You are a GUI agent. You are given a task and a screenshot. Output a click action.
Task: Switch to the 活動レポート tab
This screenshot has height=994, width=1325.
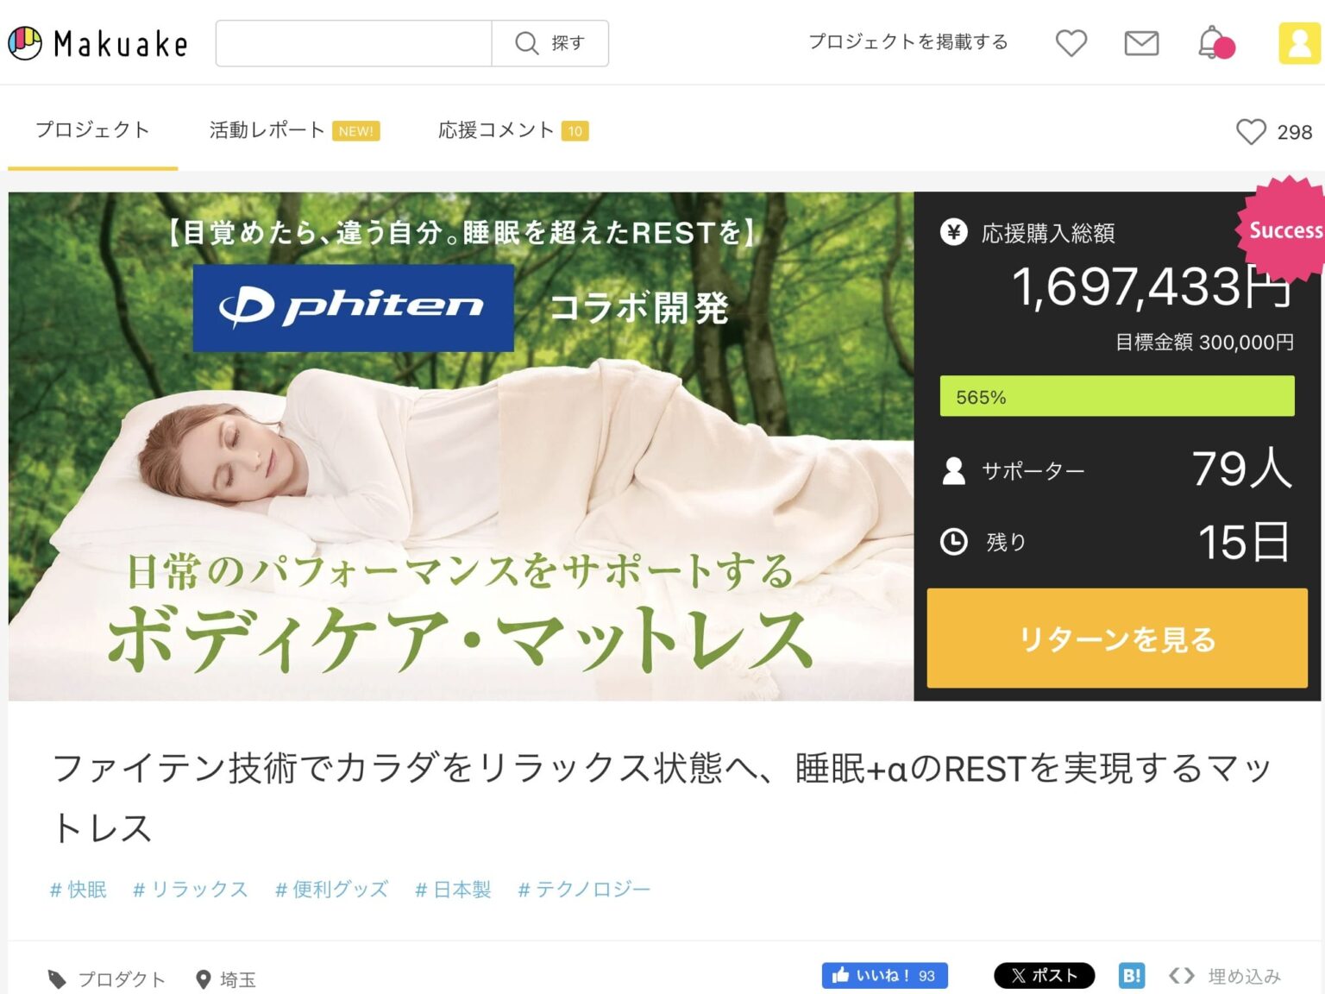(294, 130)
